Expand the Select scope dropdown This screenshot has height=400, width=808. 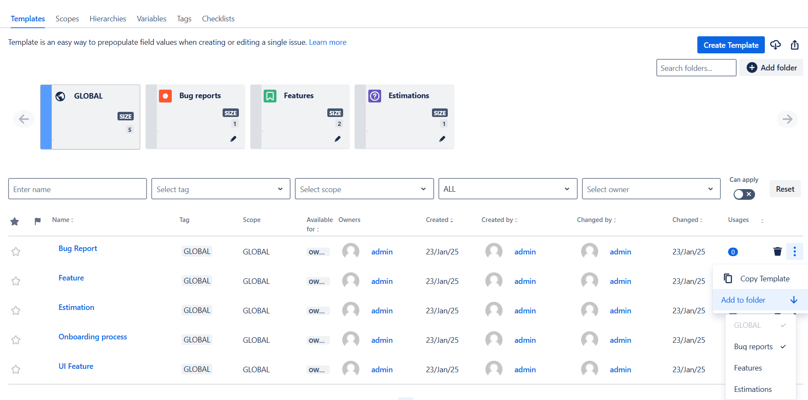[x=364, y=189]
